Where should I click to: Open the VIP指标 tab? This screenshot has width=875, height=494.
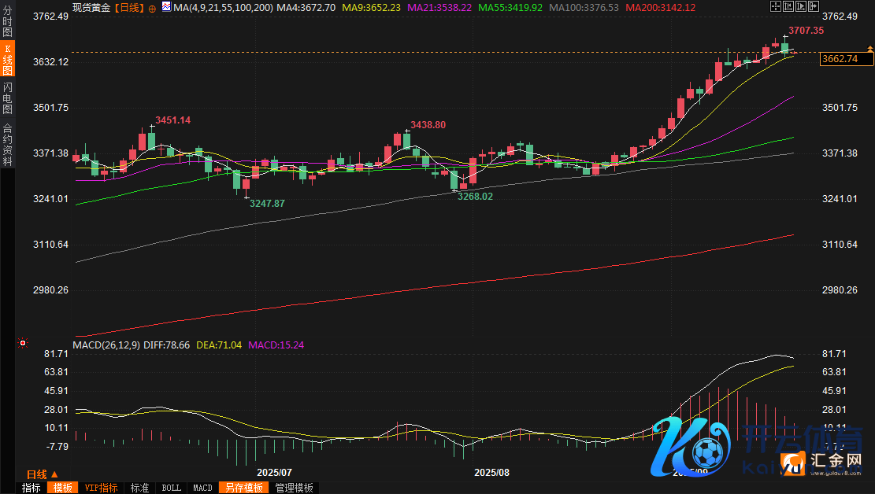tap(101, 488)
